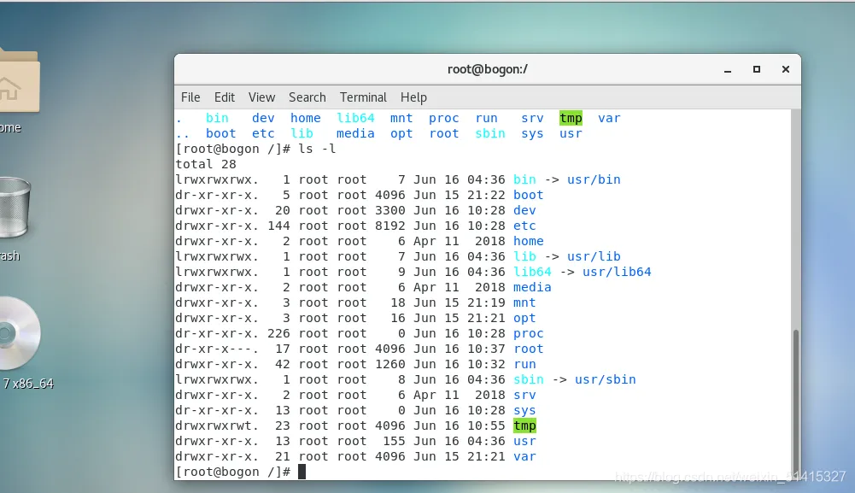This screenshot has height=493, width=855.
Task: Click 'lib' in the long listing
Action: click(x=524, y=256)
